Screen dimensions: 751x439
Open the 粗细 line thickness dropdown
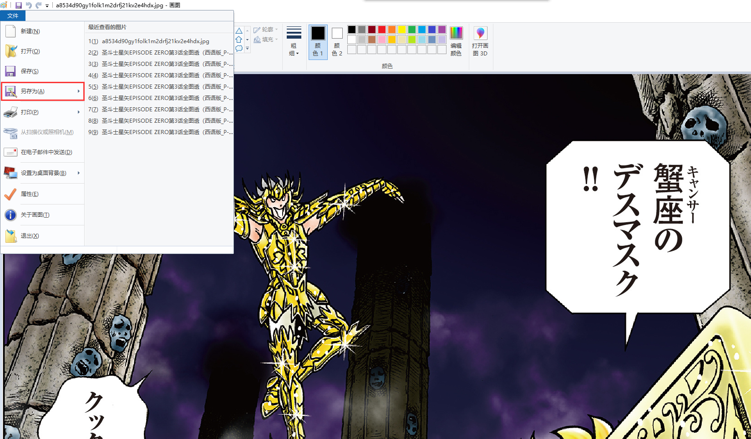pos(294,41)
